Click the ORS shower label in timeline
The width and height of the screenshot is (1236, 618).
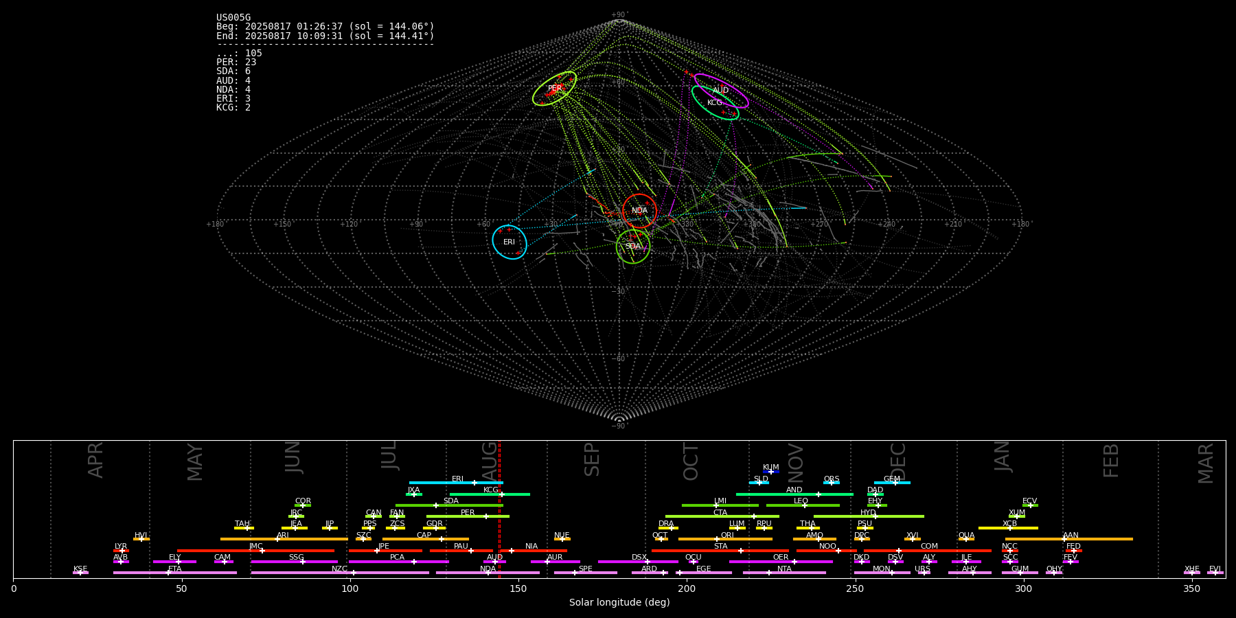[x=832, y=479]
